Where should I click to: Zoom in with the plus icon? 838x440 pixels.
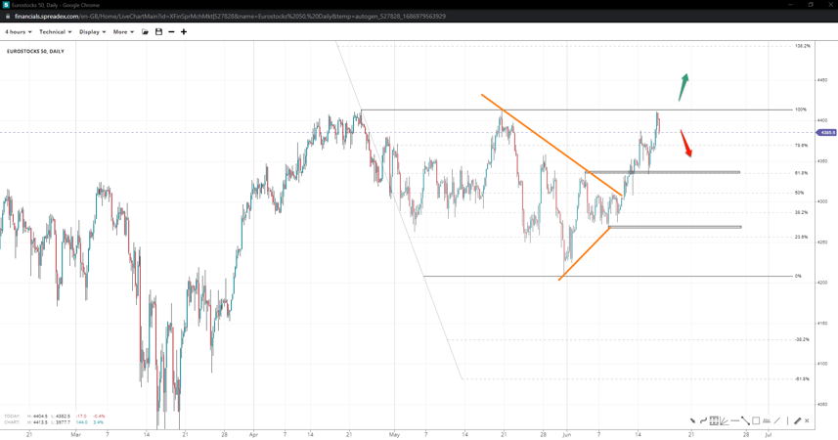[x=184, y=32]
